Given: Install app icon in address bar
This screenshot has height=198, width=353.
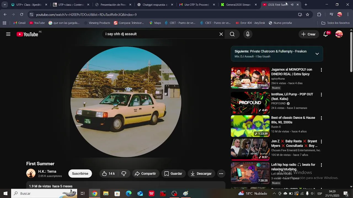Looking at the screenshot, I should coord(300,15).
